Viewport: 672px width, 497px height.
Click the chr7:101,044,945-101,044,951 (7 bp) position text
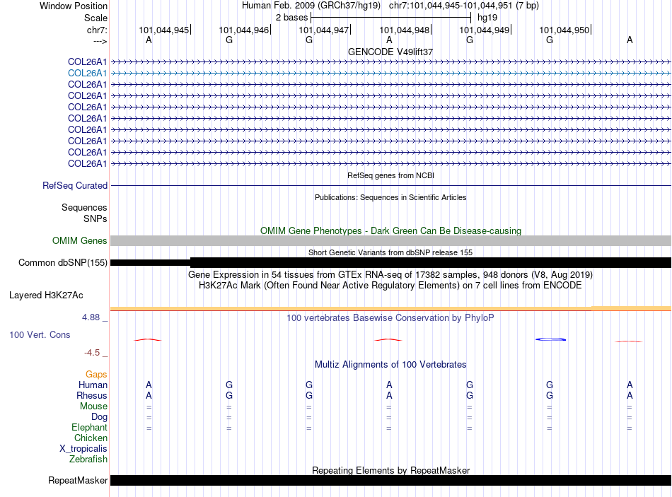click(464, 6)
